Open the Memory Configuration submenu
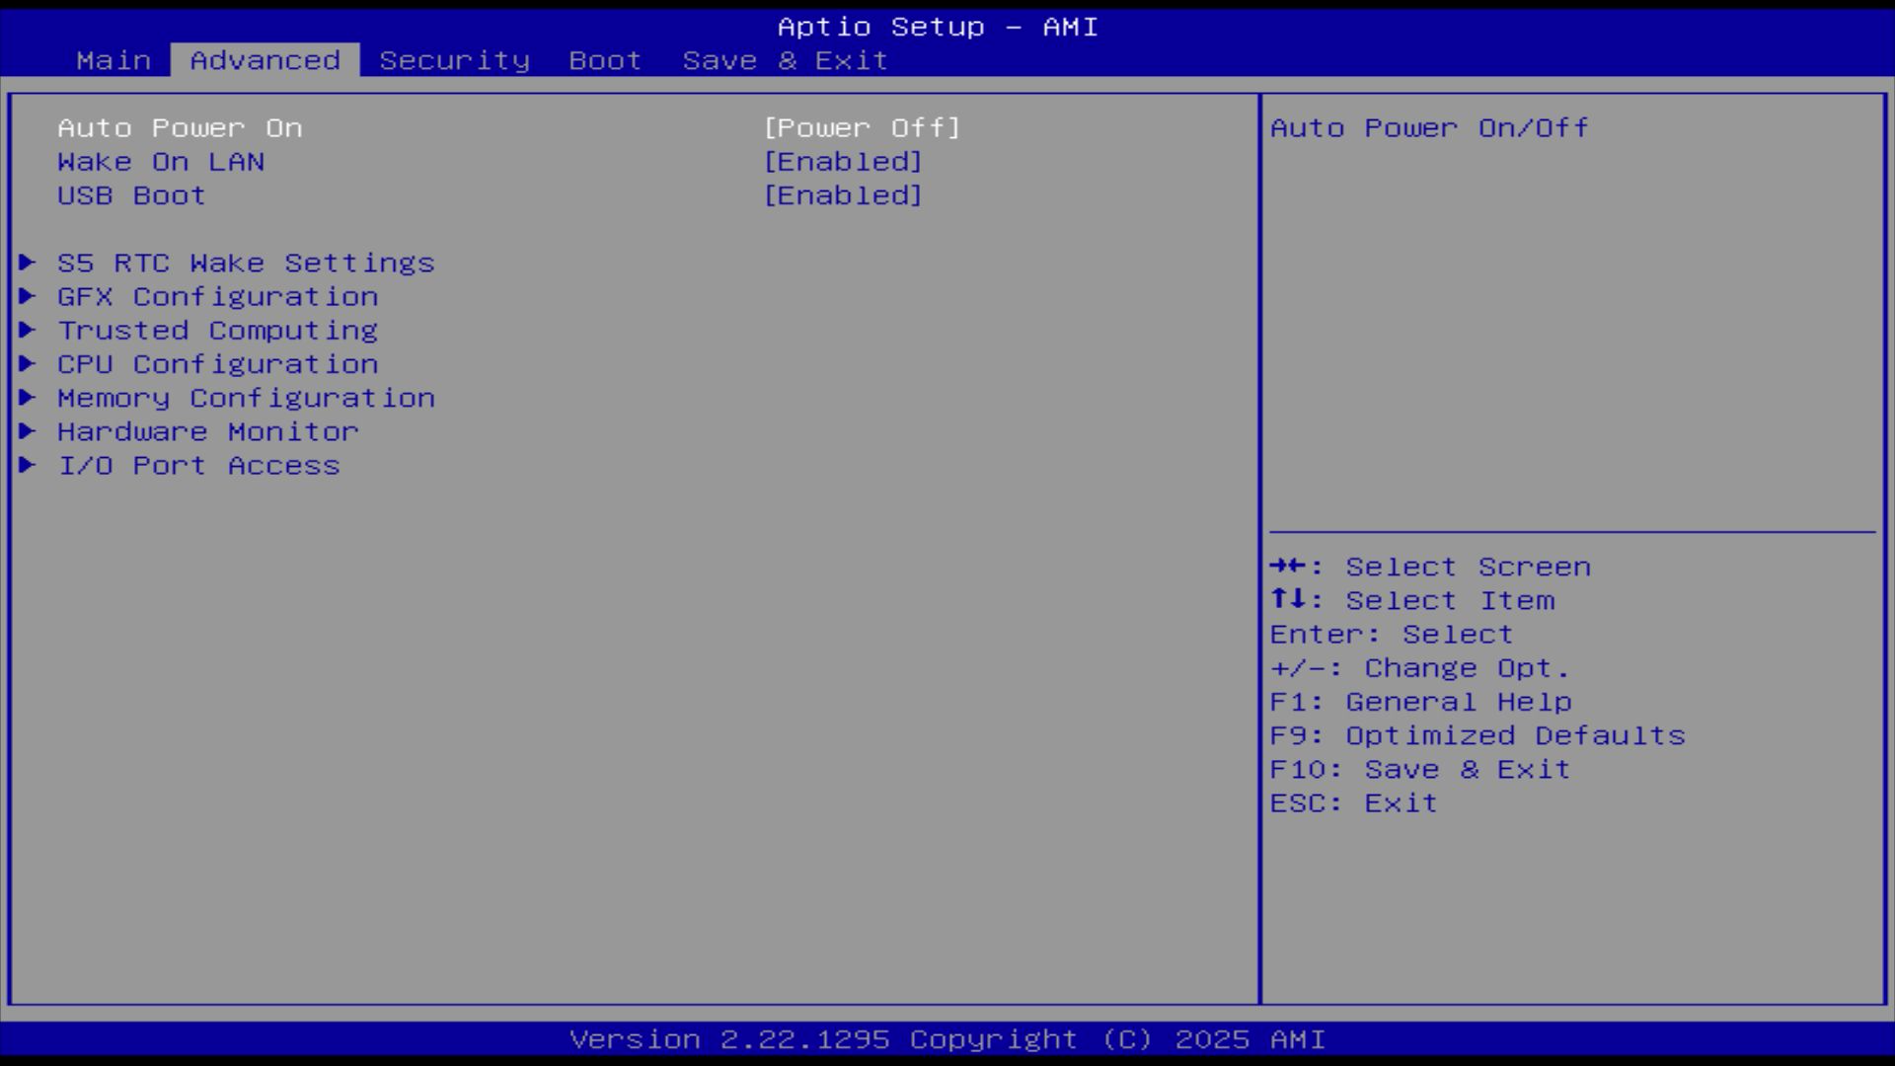Viewport: 1895px width, 1066px height. [x=246, y=398]
